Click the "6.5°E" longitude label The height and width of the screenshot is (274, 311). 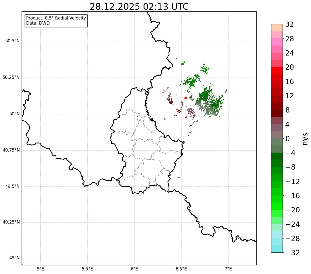181,269
